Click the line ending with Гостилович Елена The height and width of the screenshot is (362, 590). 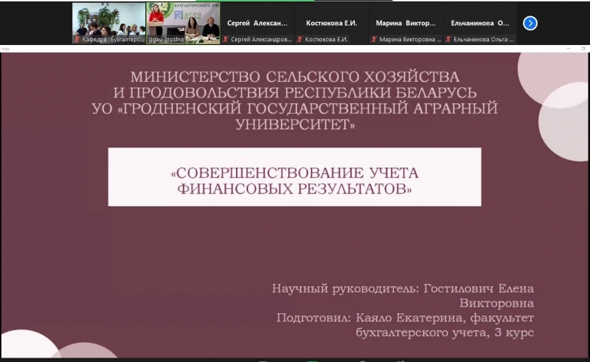tap(403, 288)
